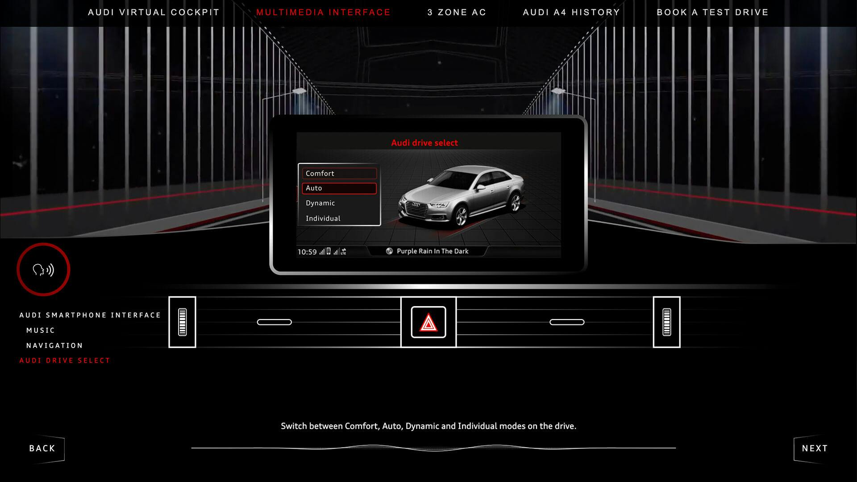Expand the MUSIC option in the sidebar
This screenshot has width=857, height=482.
point(40,330)
